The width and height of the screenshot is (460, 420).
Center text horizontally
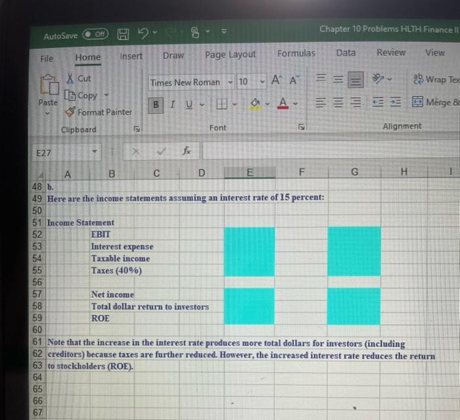tap(338, 102)
